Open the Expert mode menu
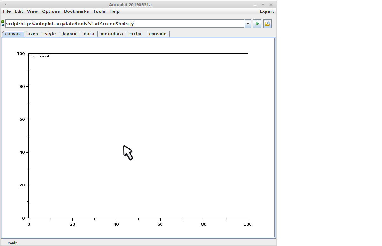This screenshot has width=382, height=246. pos(266,11)
